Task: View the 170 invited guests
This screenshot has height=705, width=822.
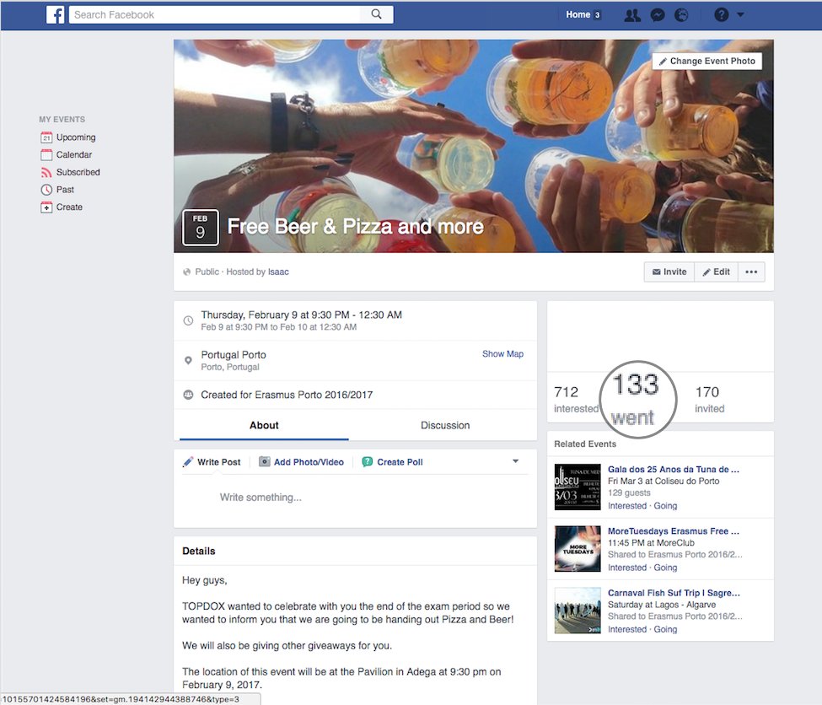Action: (709, 399)
